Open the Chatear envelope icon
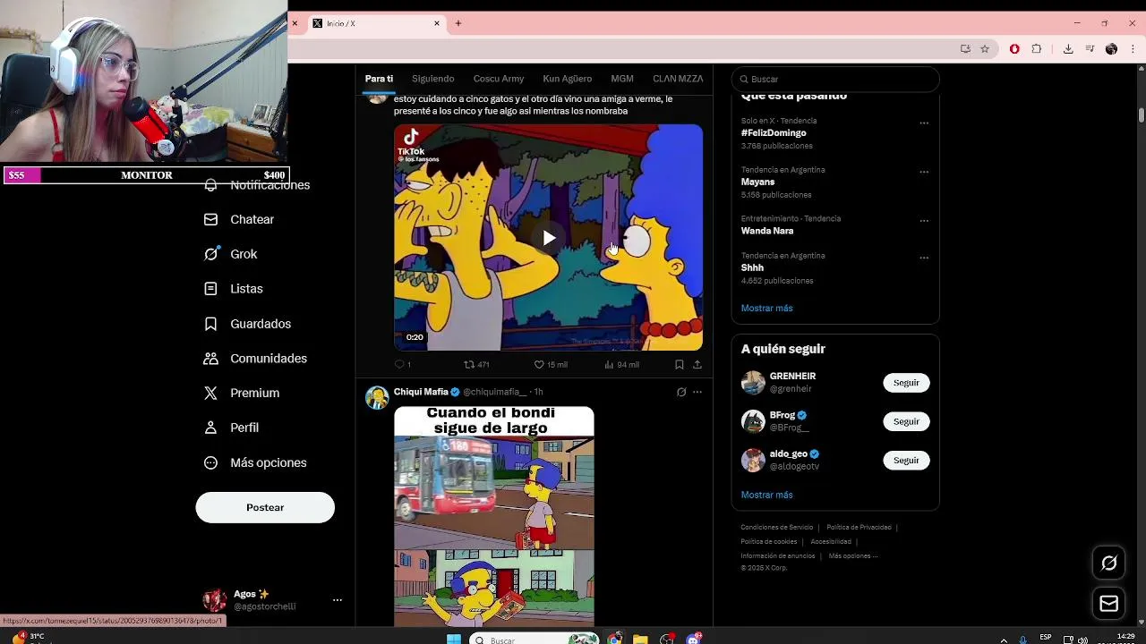The image size is (1146, 644). [x=210, y=219]
